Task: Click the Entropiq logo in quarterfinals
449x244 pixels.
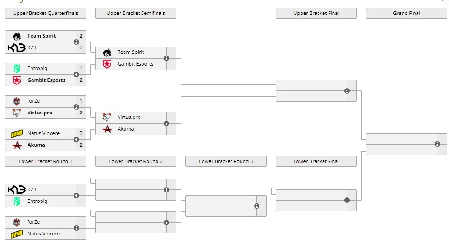Action: pyautogui.click(x=17, y=69)
